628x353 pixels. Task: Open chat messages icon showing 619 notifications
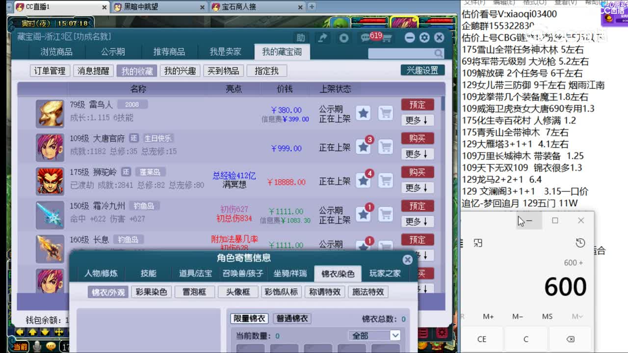point(366,37)
